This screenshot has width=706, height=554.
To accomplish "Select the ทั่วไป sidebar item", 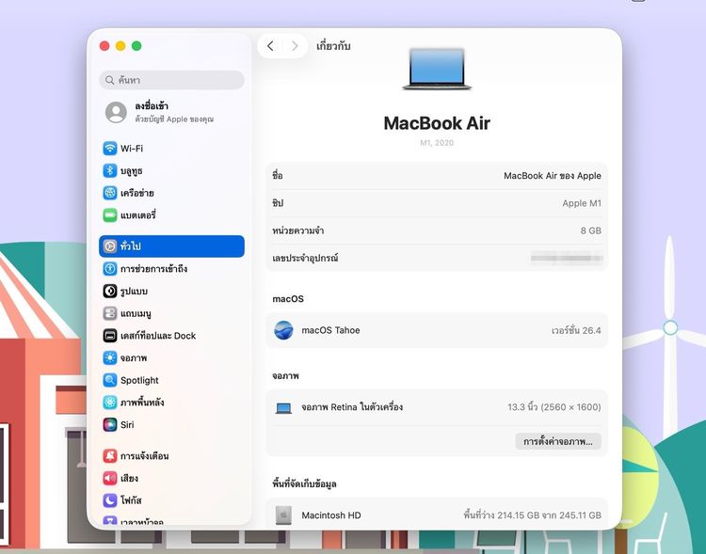I will [171, 246].
